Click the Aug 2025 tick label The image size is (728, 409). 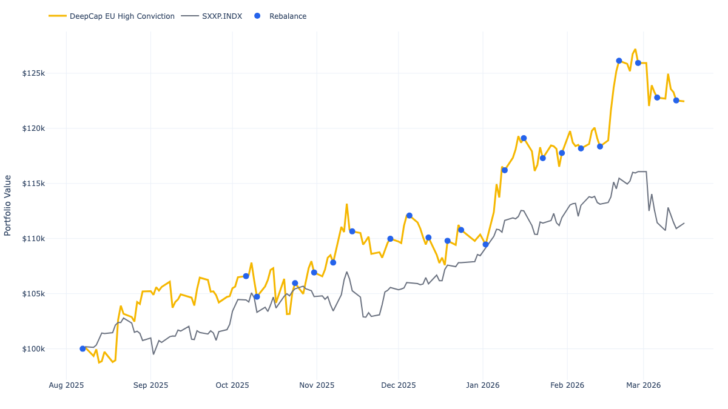coord(67,385)
